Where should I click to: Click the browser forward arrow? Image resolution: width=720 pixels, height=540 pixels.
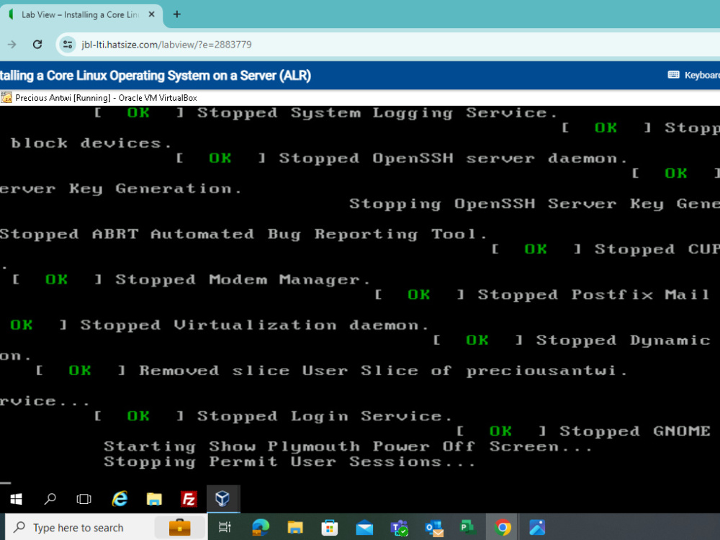12,45
